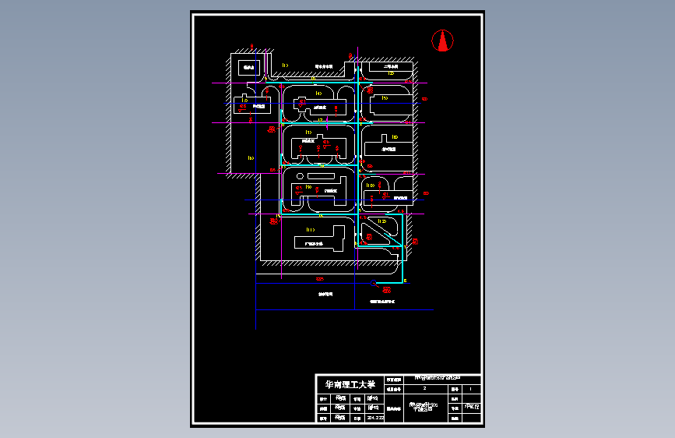
Task: Click the yellow (11) block label
Action: [x=311, y=230]
